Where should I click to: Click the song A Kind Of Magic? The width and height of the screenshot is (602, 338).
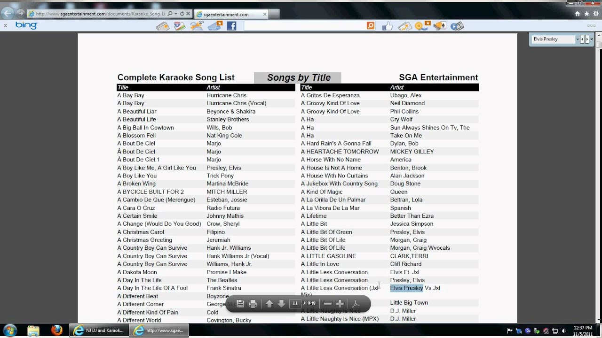[322, 192]
